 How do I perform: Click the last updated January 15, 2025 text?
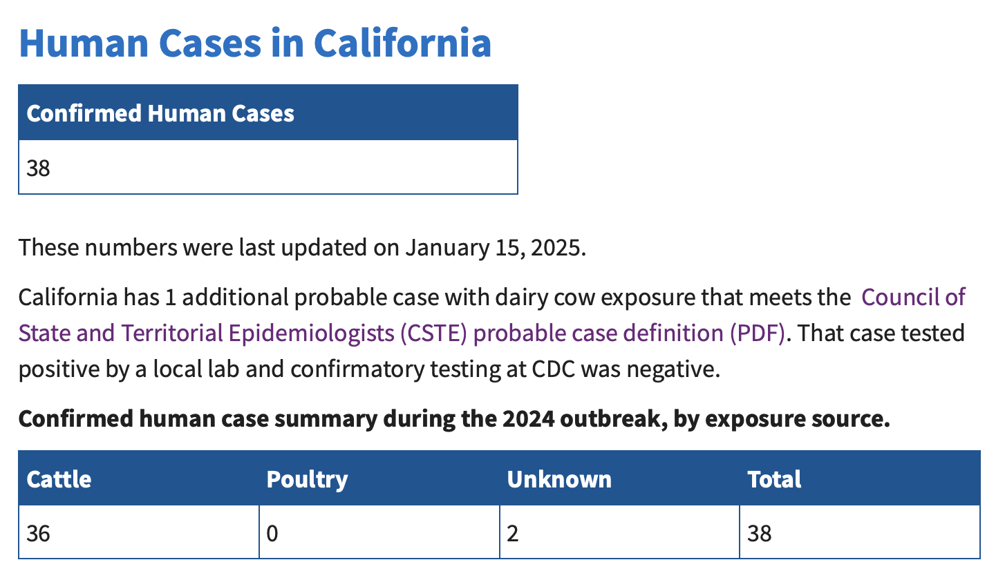point(303,248)
